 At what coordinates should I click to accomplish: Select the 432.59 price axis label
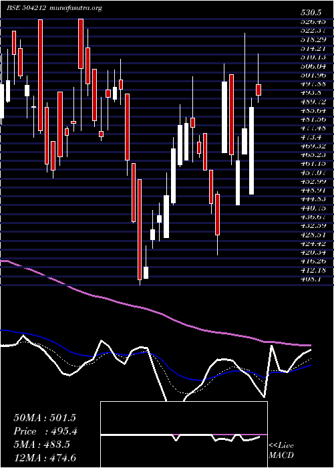[313, 226]
